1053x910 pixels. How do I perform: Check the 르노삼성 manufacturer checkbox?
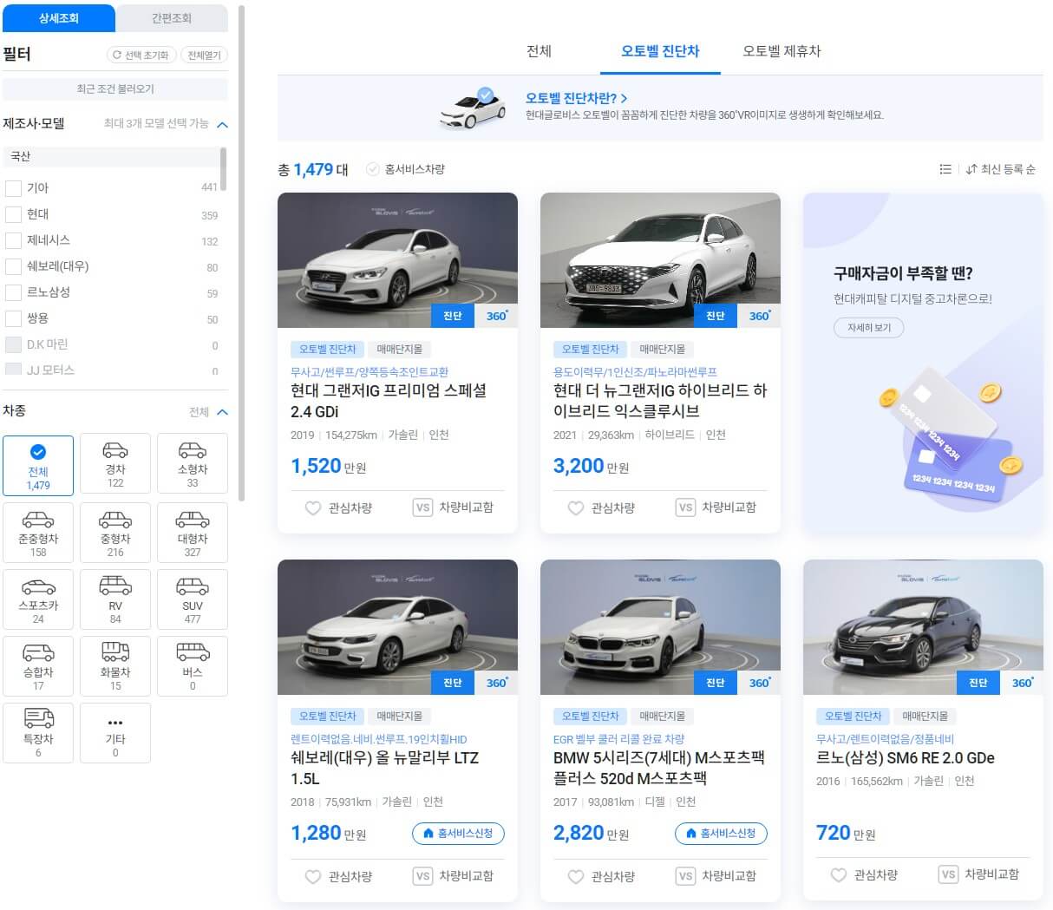click(13, 292)
